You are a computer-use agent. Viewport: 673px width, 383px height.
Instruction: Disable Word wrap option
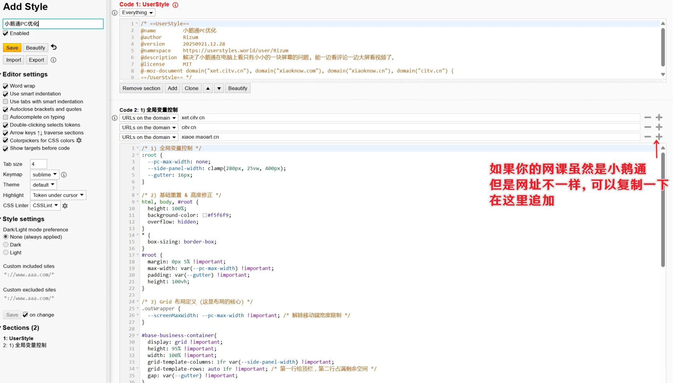pos(5,86)
